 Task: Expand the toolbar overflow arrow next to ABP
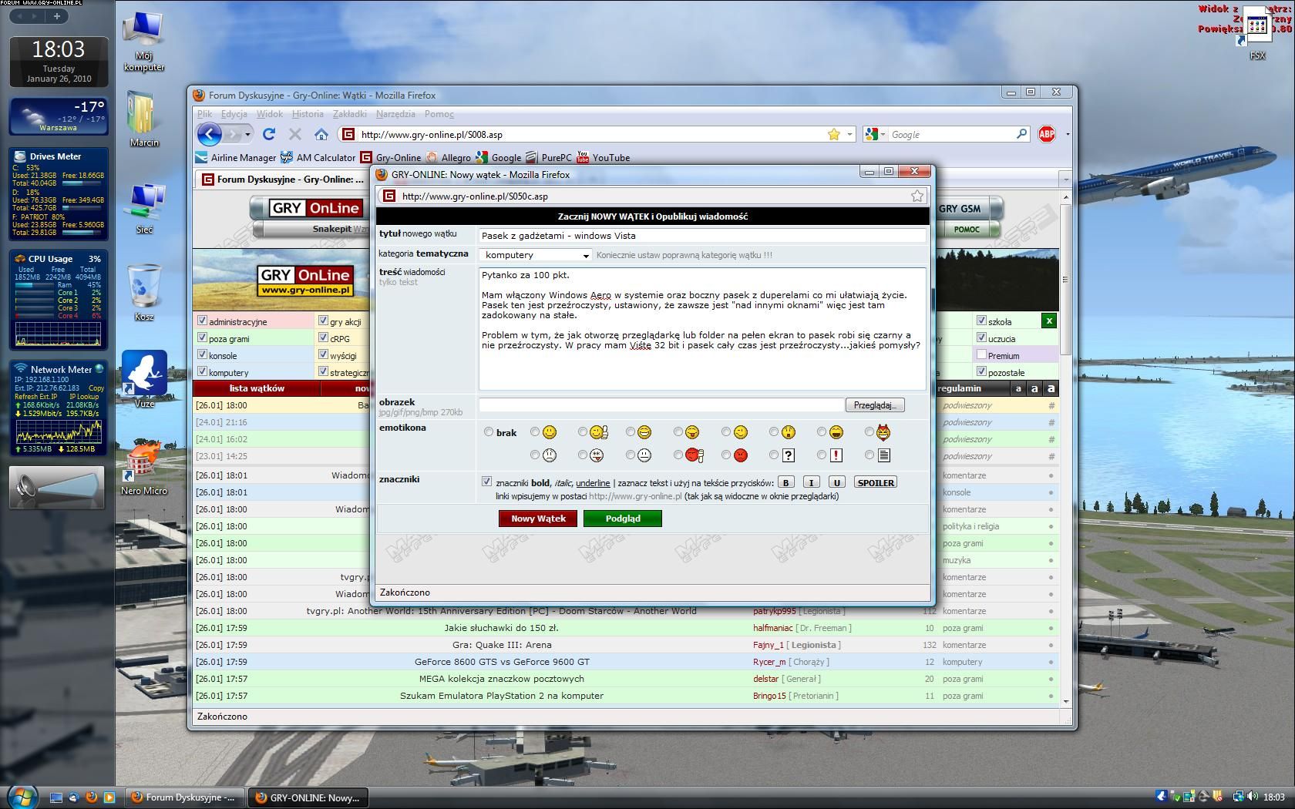tap(1068, 134)
